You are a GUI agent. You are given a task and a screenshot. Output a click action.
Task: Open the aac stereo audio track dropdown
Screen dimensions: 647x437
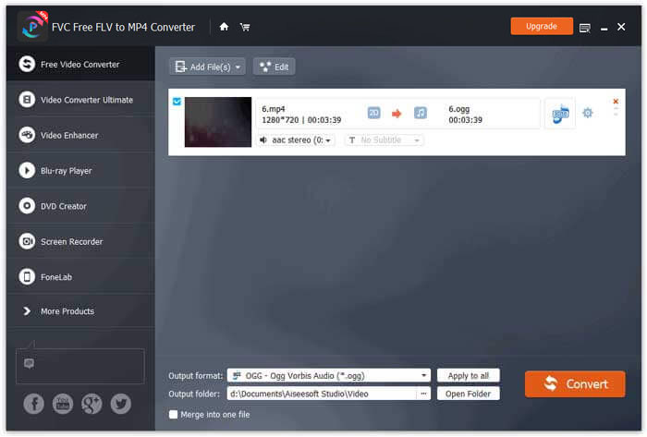point(296,140)
